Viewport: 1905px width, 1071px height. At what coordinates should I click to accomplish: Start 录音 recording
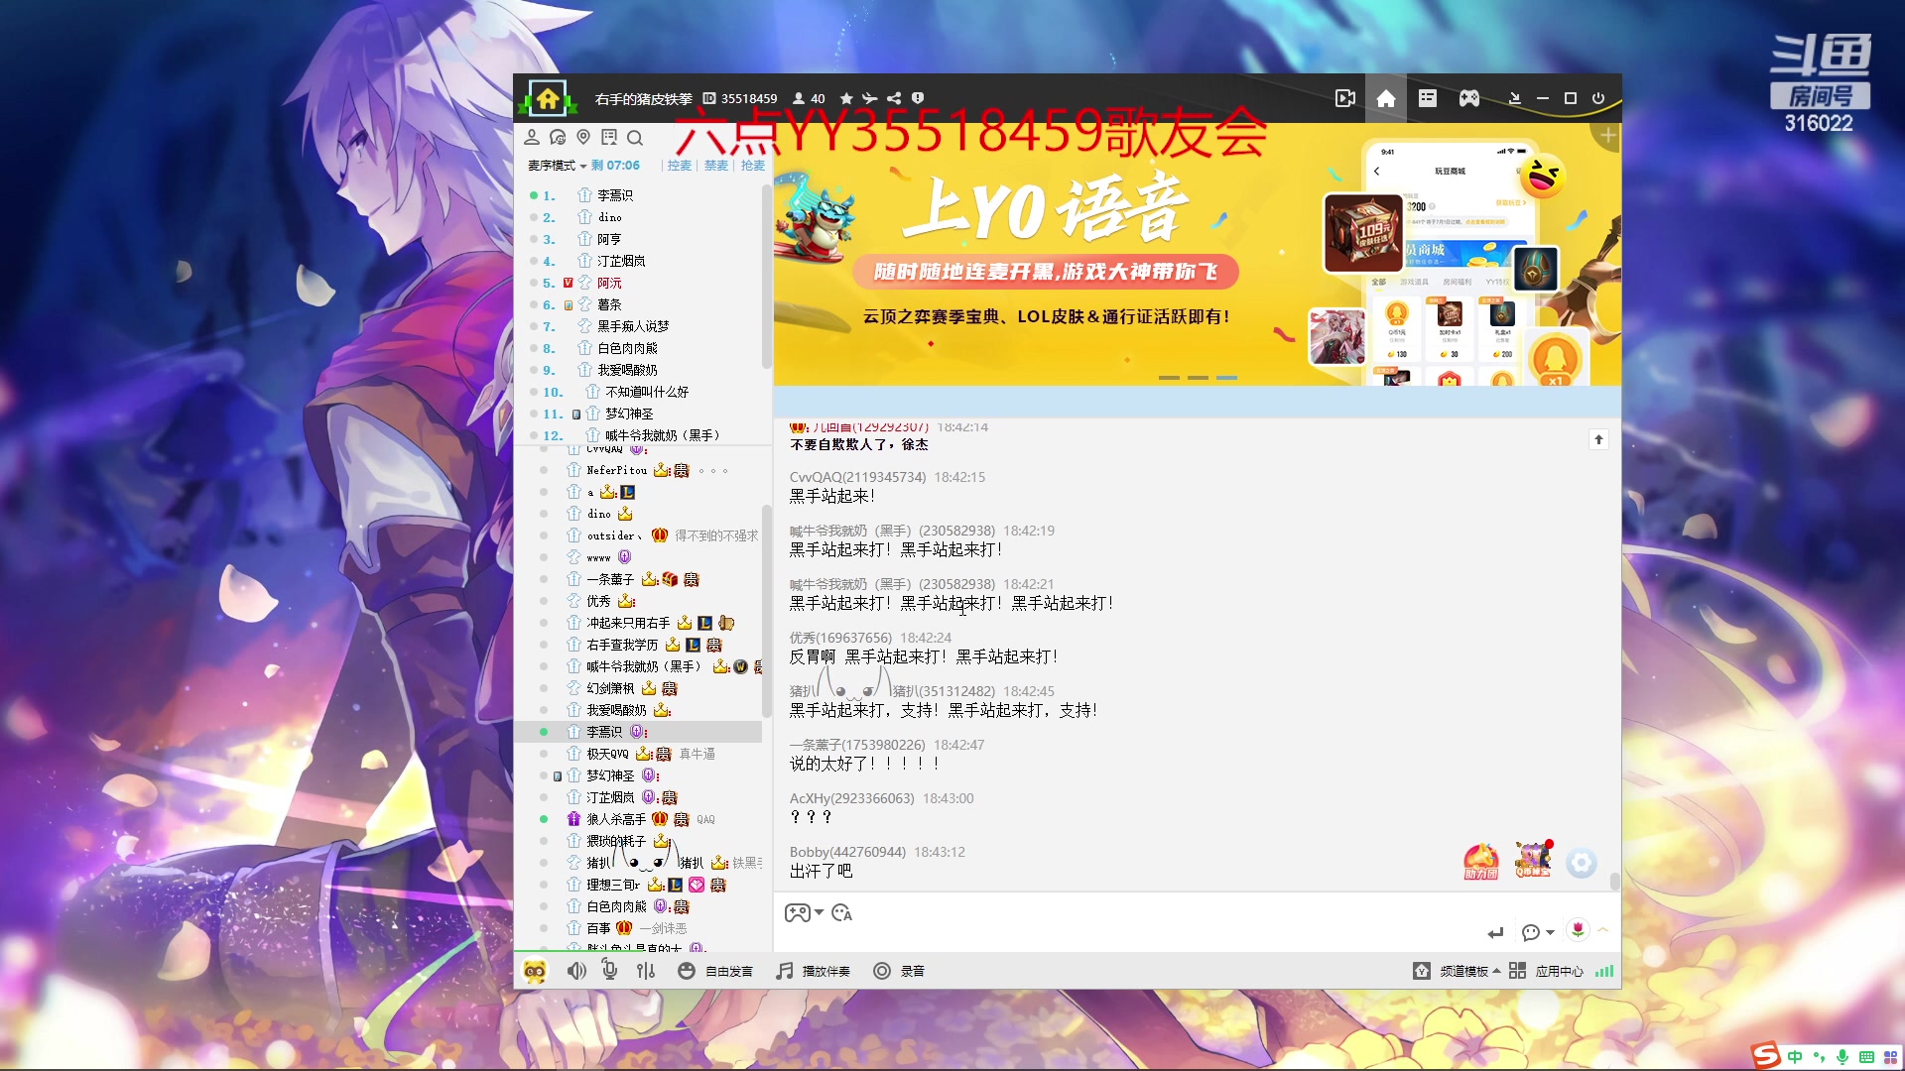pyautogui.click(x=899, y=971)
